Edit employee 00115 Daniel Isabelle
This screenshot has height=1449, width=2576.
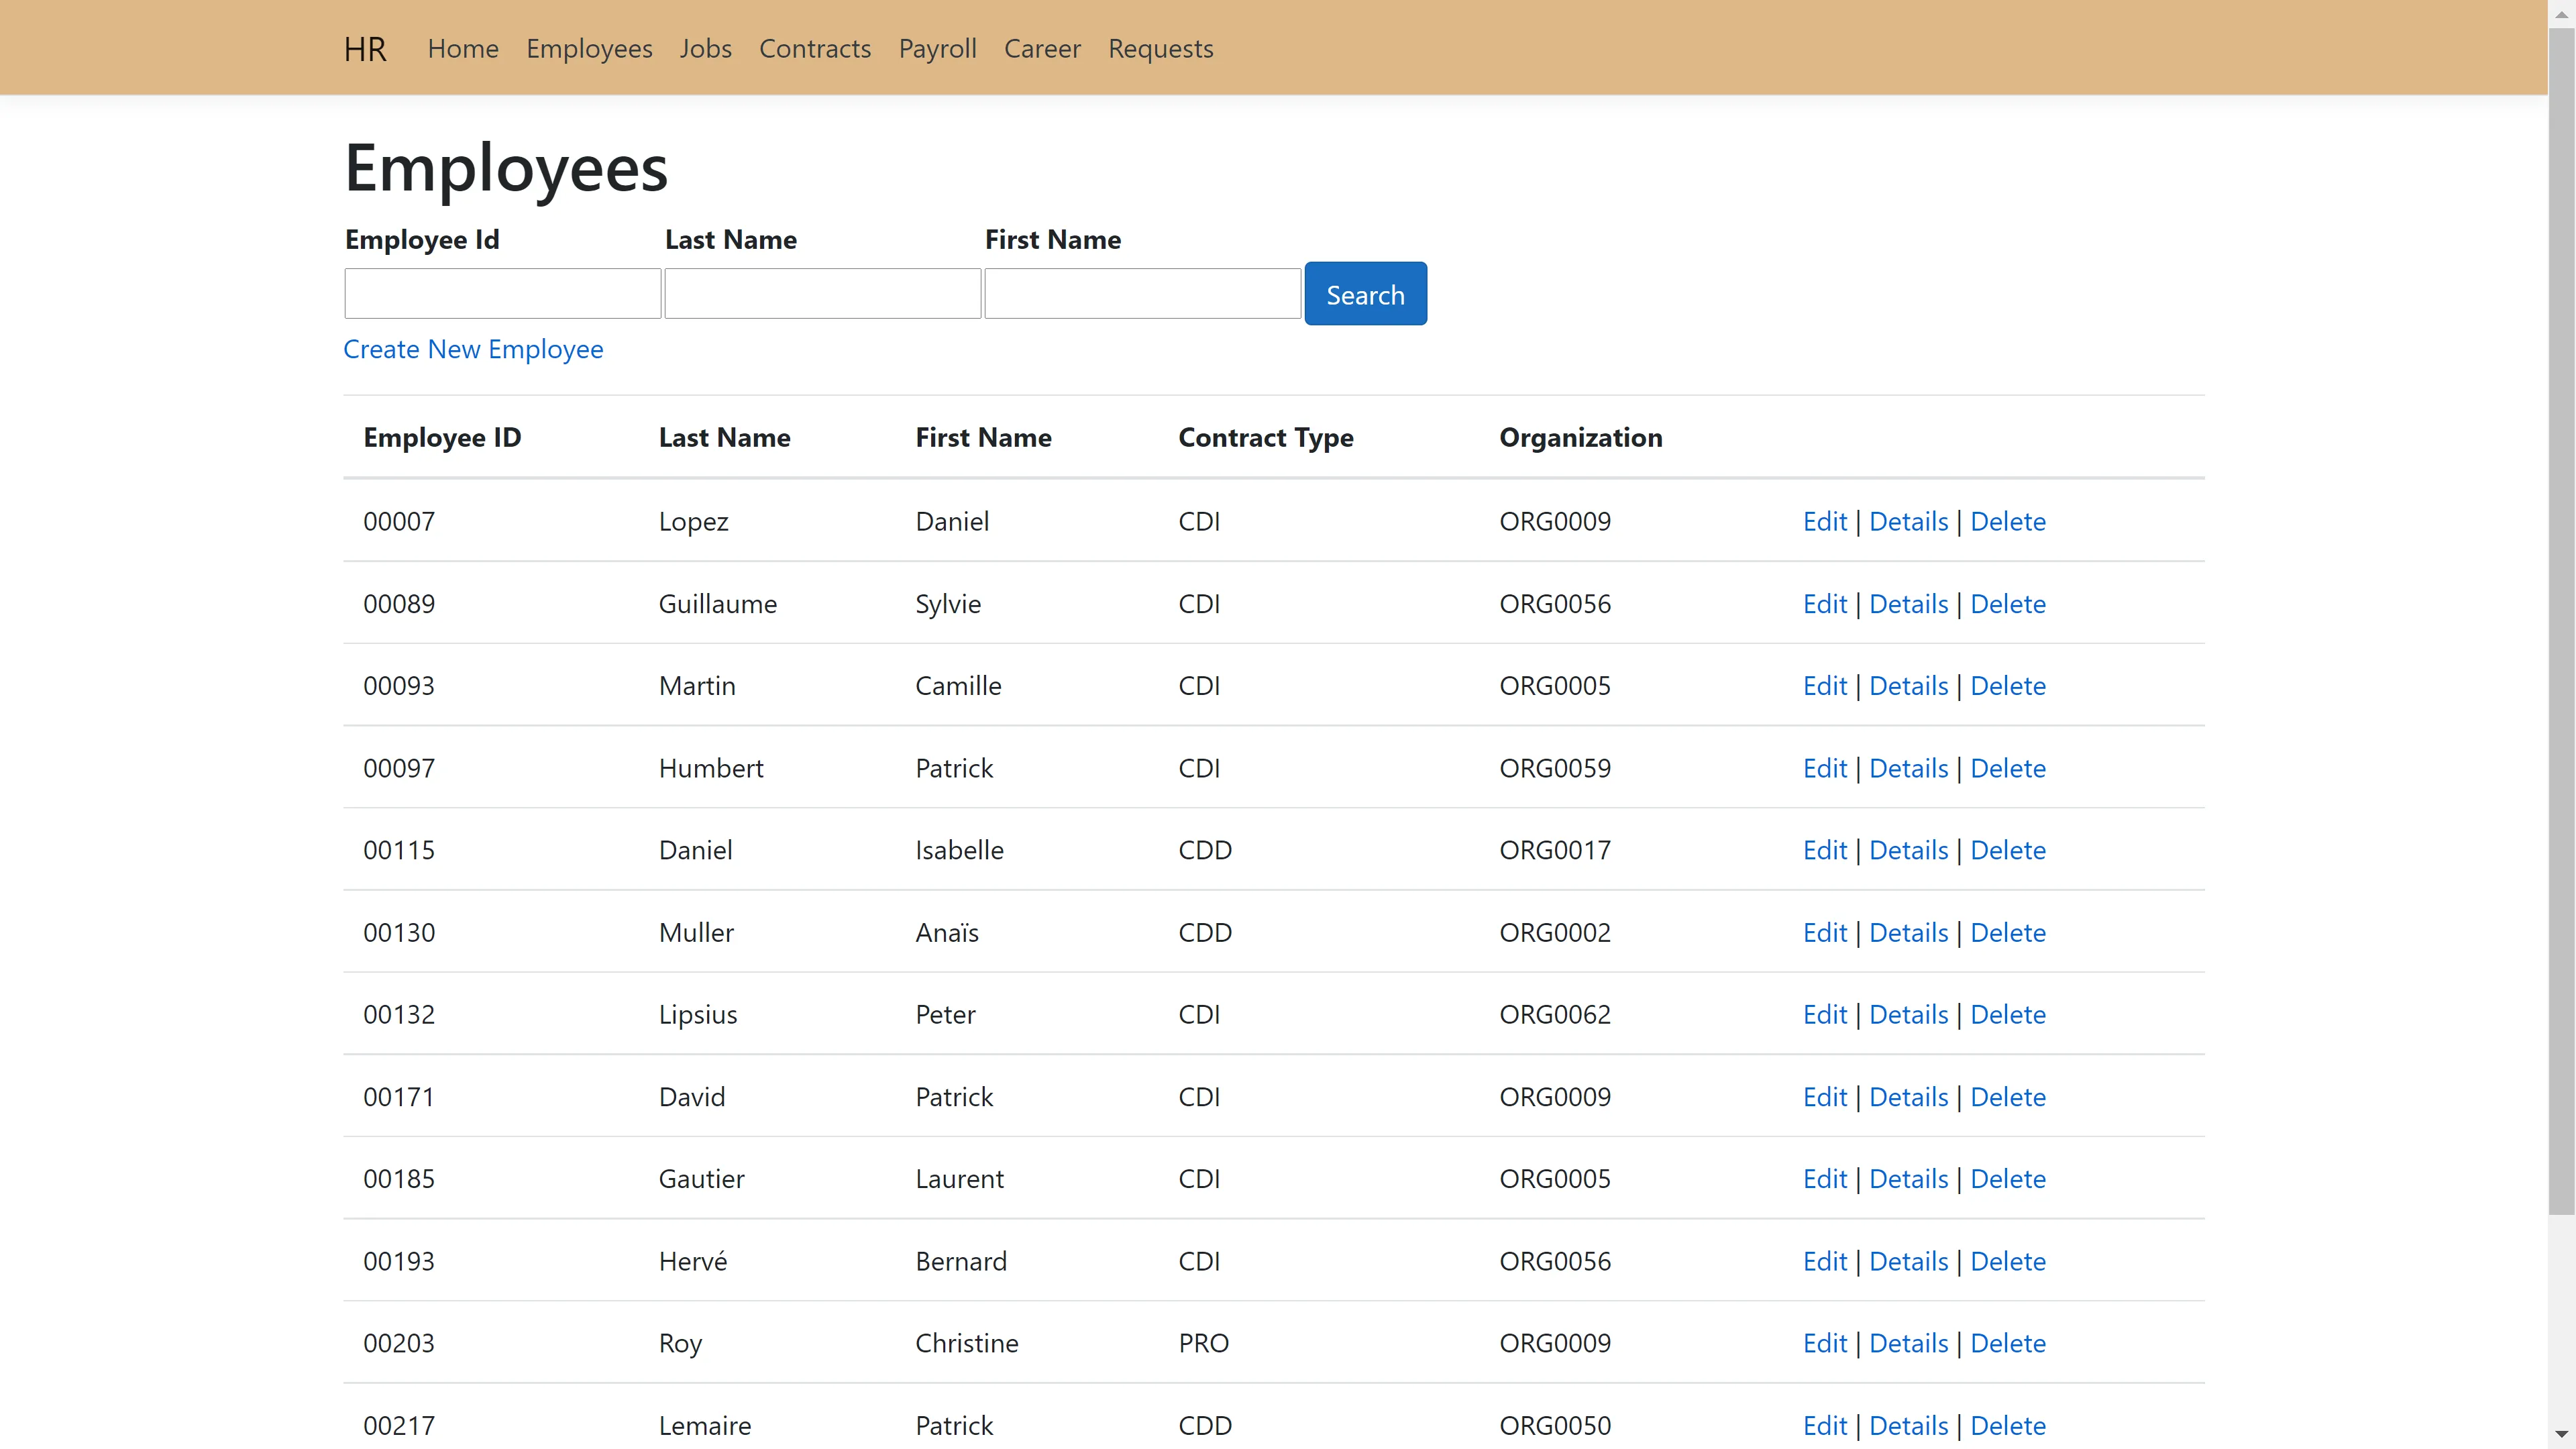coord(1824,850)
